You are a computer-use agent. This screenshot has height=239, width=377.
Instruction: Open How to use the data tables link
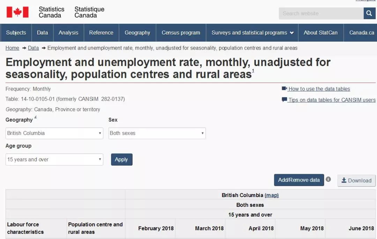point(319,89)
